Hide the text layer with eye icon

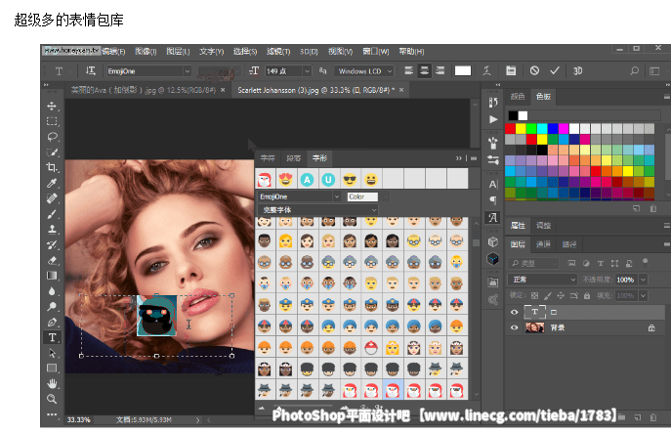pyautogui.click(x=515, y=312)
